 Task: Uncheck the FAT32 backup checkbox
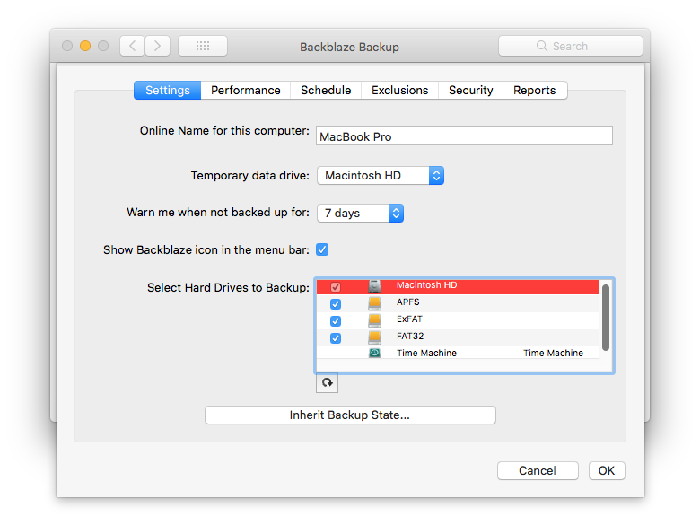tap(336, 338)
